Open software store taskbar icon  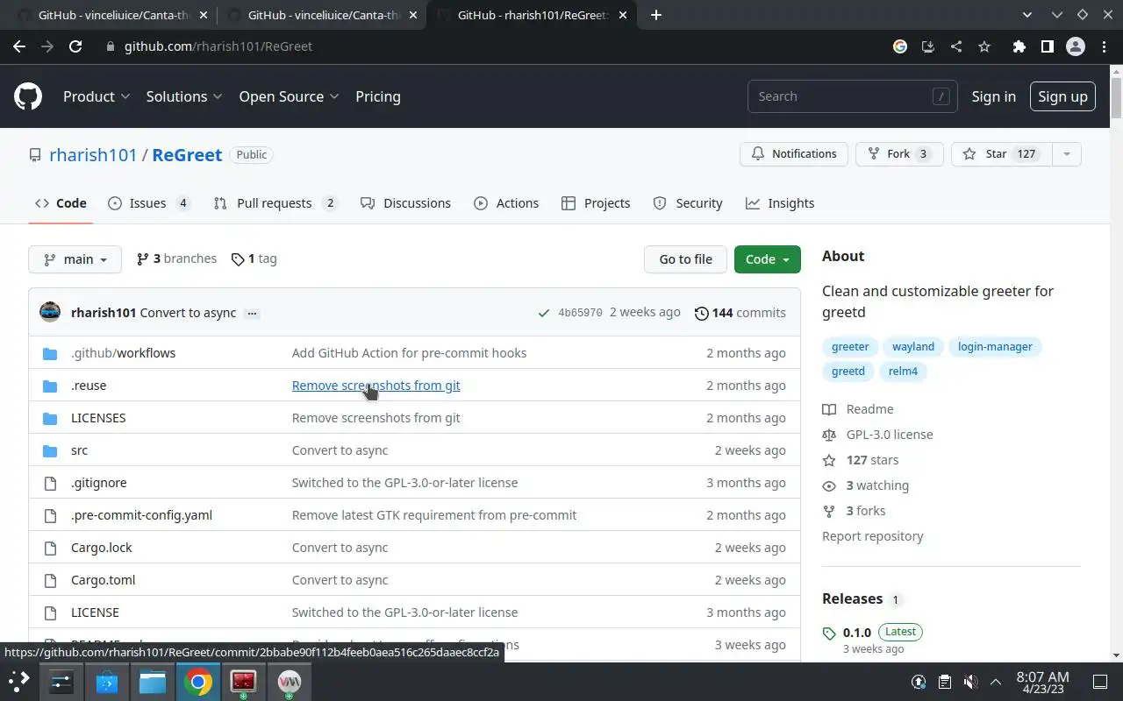click(107, 682)
